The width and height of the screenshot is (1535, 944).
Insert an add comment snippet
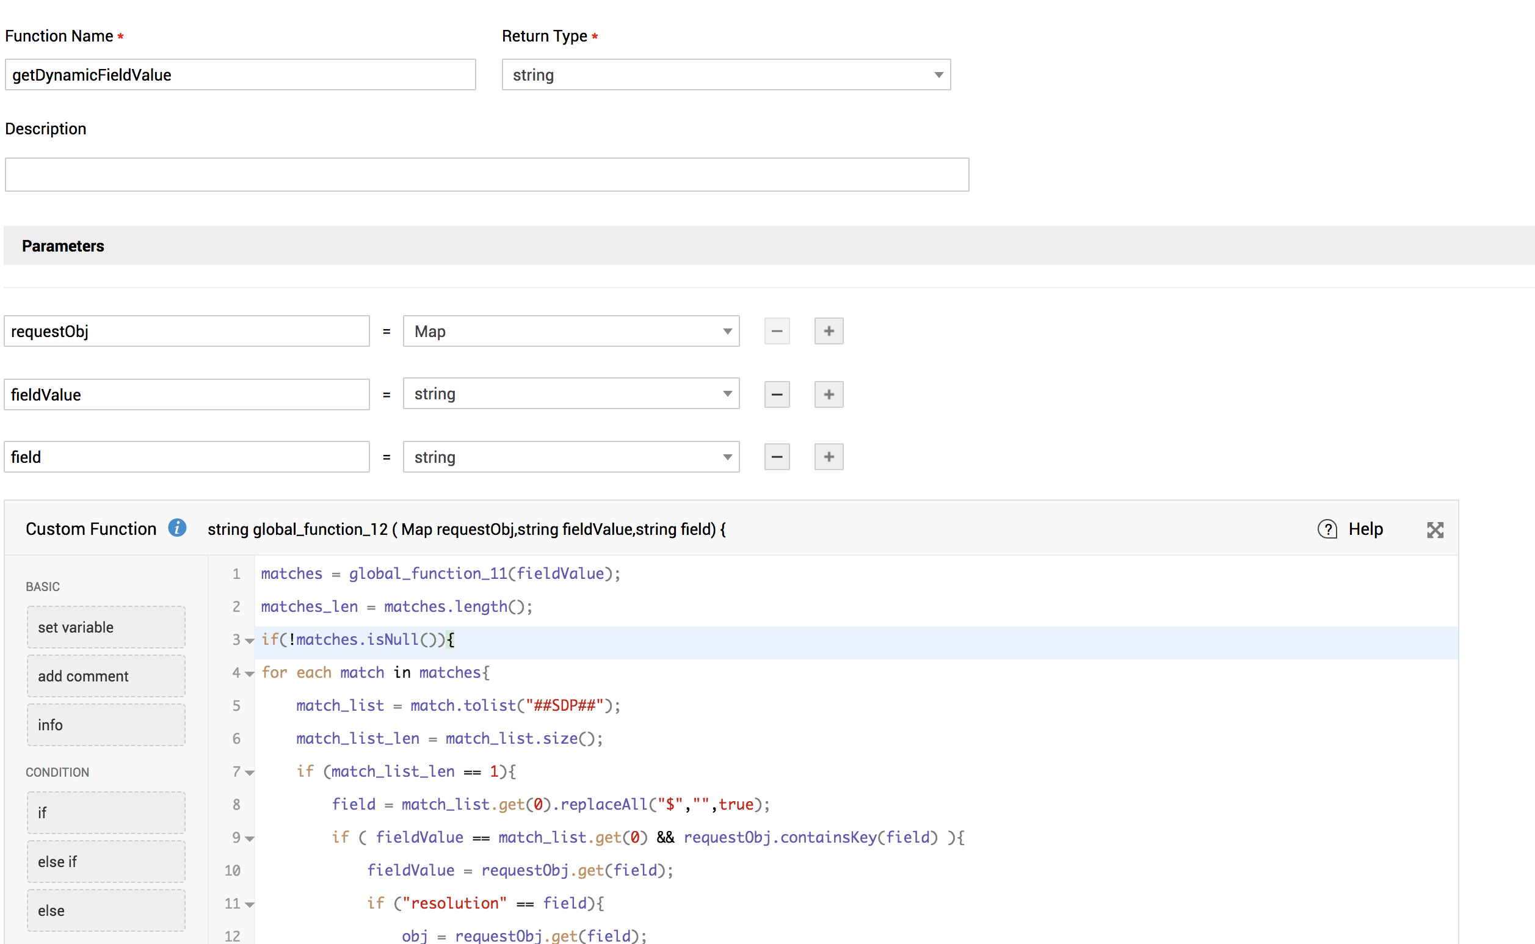[x=106, y=676]
